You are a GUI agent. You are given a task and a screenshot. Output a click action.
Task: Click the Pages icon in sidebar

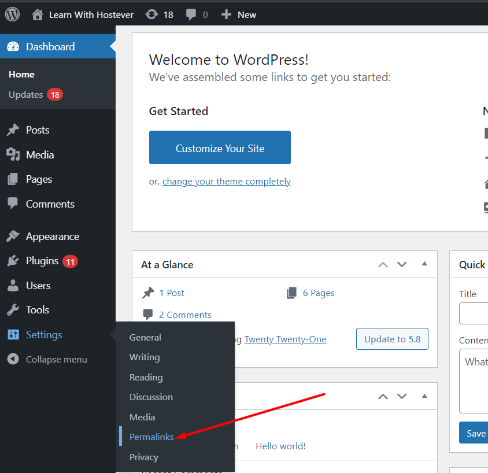(13, 179)
